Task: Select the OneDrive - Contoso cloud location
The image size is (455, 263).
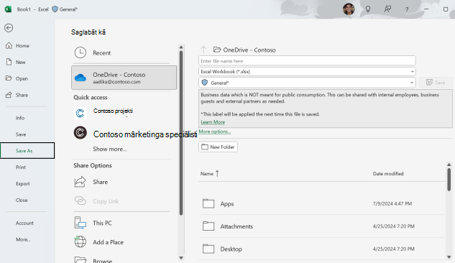Action: point(124,78)
